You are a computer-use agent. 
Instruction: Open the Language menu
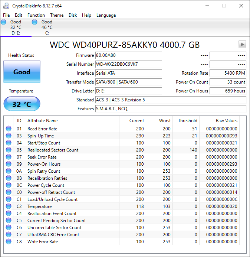pyautogui.click(x=106, y=15)
